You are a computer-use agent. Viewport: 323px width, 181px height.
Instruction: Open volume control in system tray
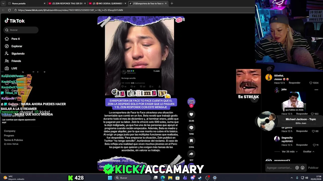click(307, 178)
